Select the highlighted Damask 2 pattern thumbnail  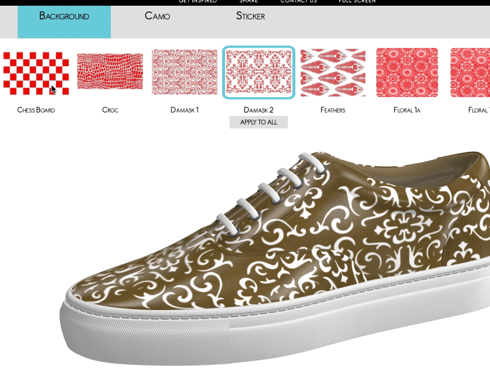[x=259, y=73]
